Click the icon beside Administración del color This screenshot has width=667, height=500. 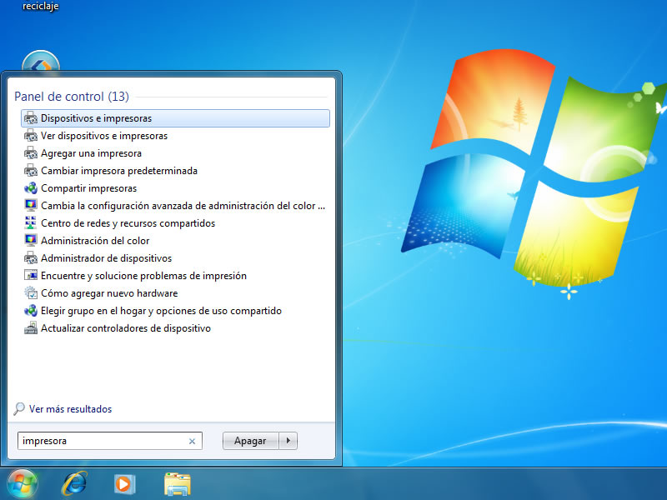coord(31,240)
